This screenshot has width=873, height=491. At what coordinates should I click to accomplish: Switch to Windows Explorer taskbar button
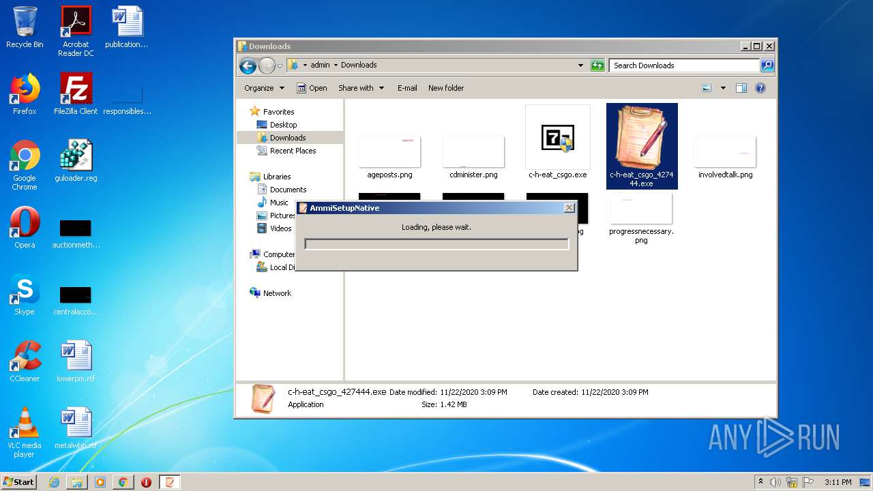pyautogui.click(x=77, y=482)
